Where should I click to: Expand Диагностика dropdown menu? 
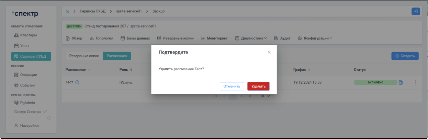251,38
